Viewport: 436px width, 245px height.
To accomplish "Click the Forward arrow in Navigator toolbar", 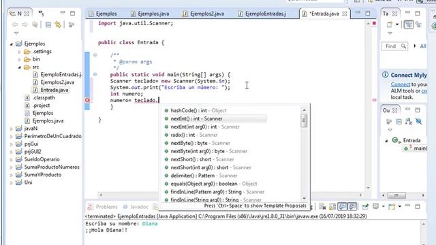I will coord(25,24).
